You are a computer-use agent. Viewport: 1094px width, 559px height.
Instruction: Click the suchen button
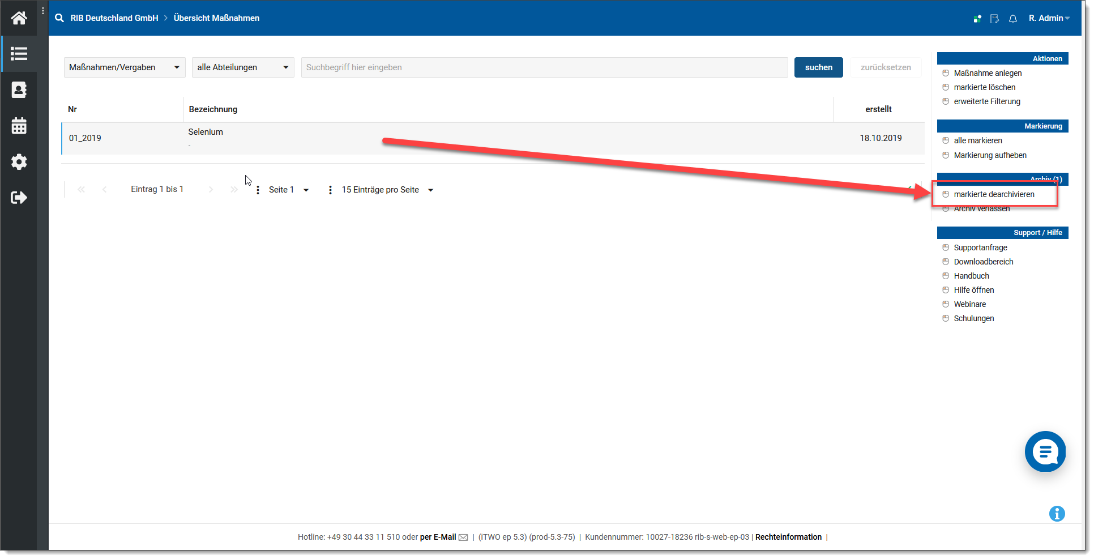pyautogui.click(x=818, y=67)
